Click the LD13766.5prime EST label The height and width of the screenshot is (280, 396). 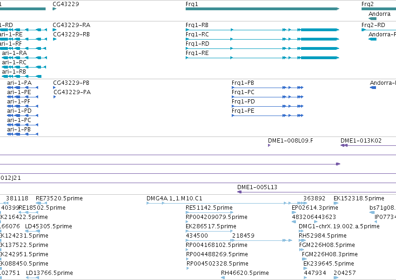(49, 273)
